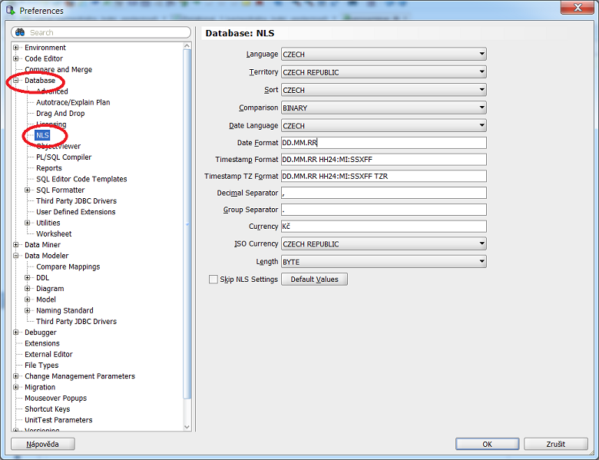Open the Worksheet preferences page
This screenshot has width=599, height=460.
54,233
